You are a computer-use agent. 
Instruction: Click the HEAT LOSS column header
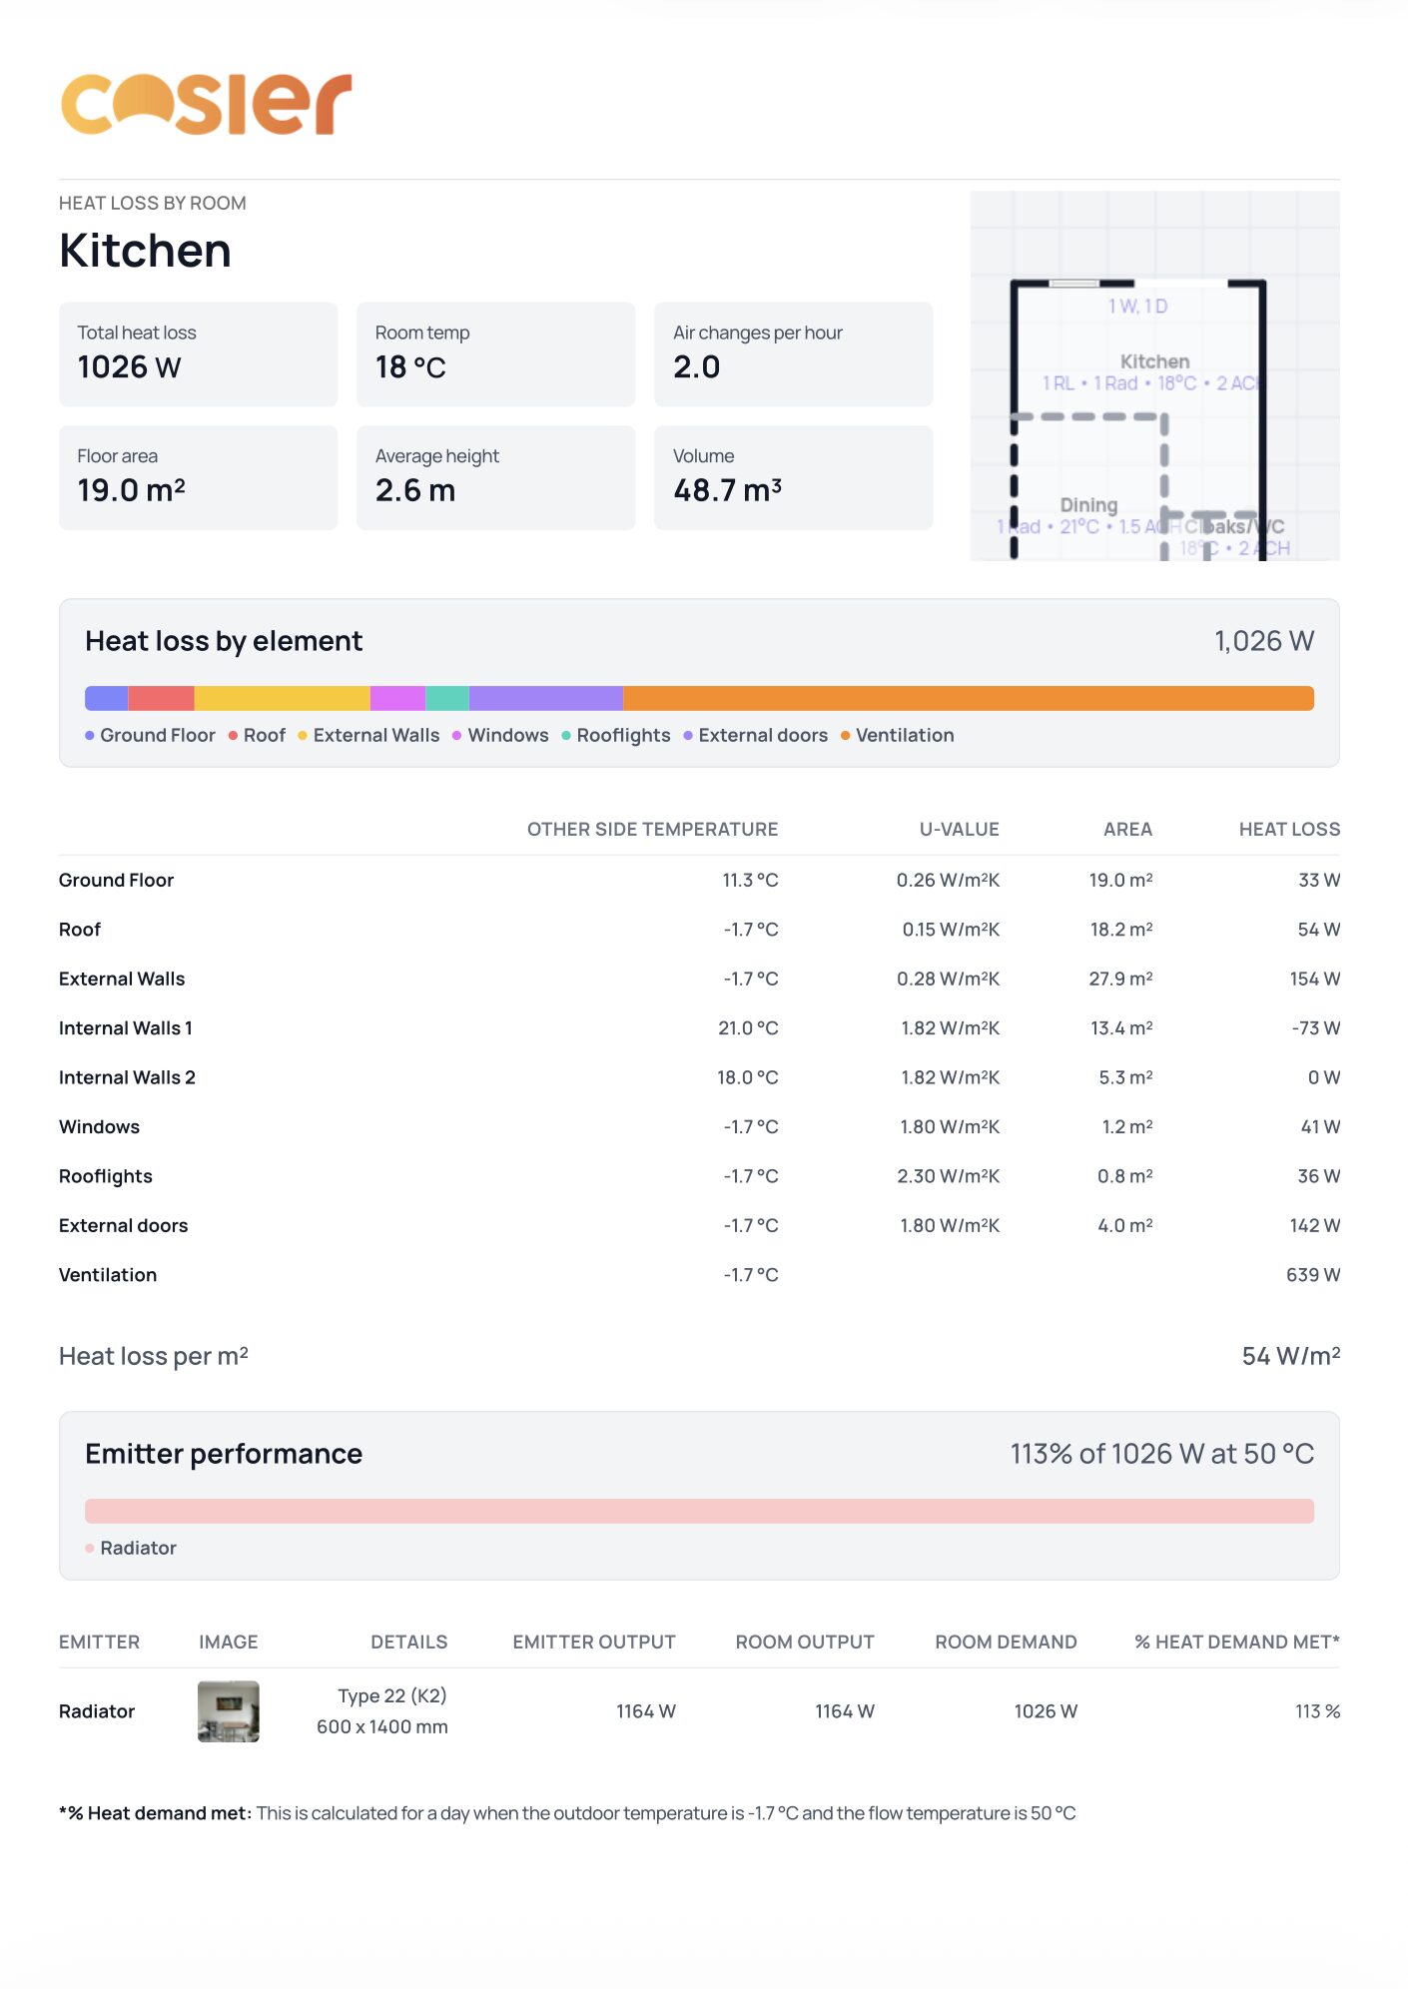(1289, 830)
